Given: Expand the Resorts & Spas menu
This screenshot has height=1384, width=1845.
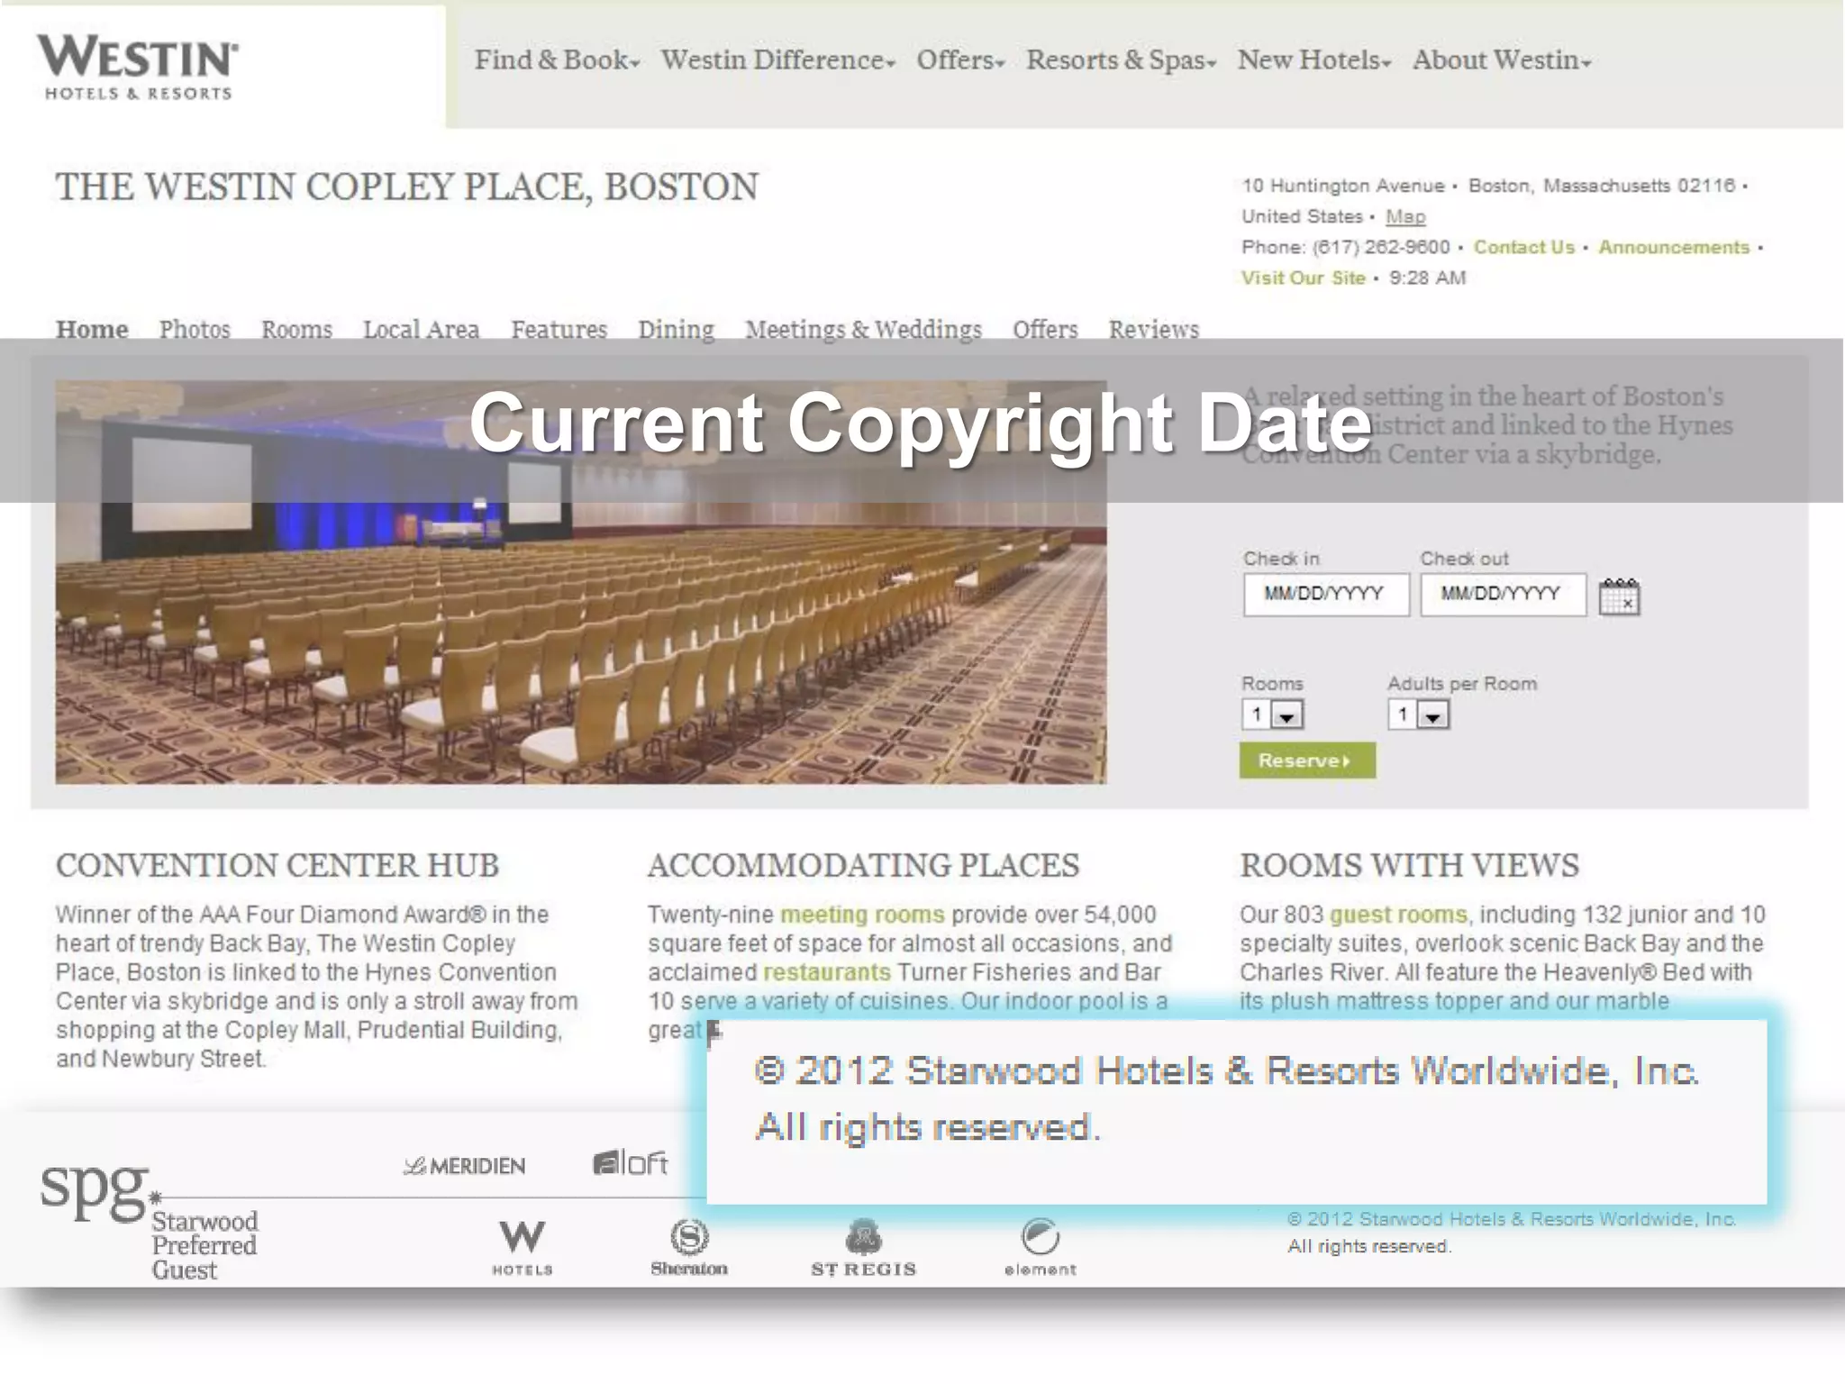Looking at the screenshot, I should coord(1122,60).
